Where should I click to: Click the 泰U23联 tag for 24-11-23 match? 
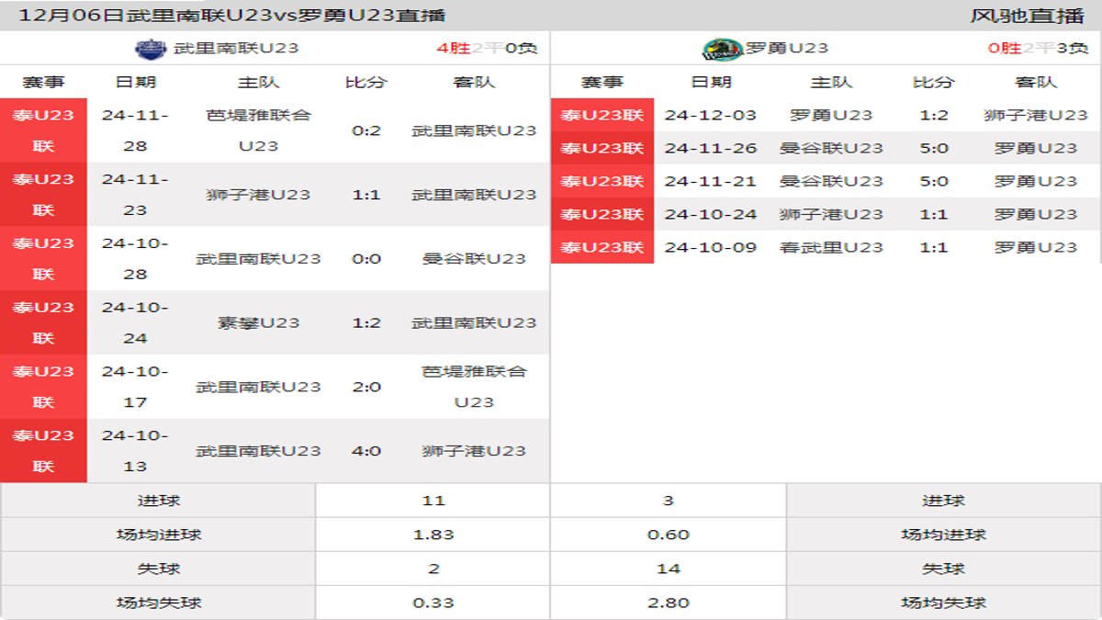[43, 195]
